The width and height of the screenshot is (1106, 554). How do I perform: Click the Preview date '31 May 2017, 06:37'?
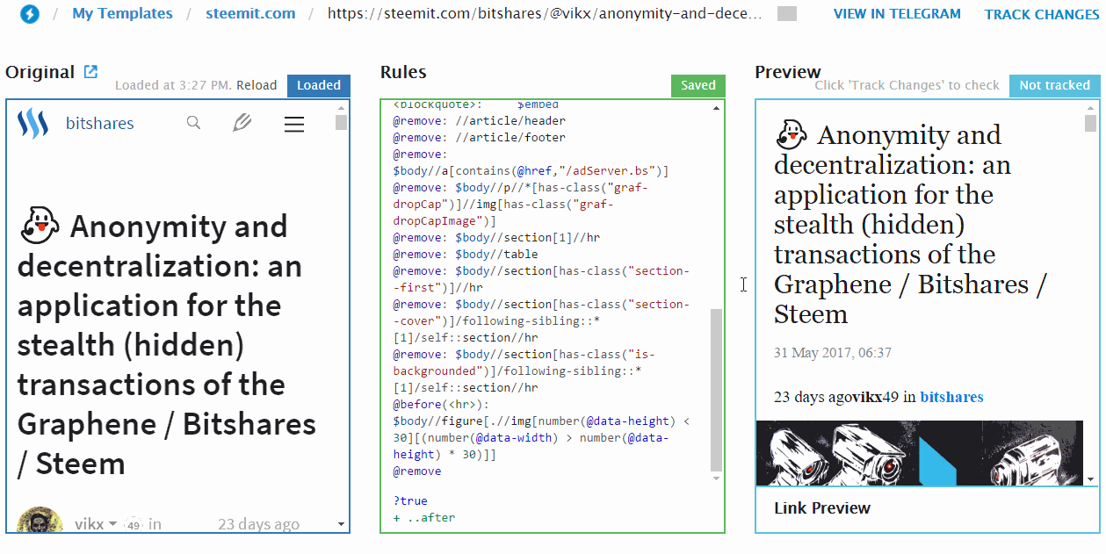pos(833,353)
